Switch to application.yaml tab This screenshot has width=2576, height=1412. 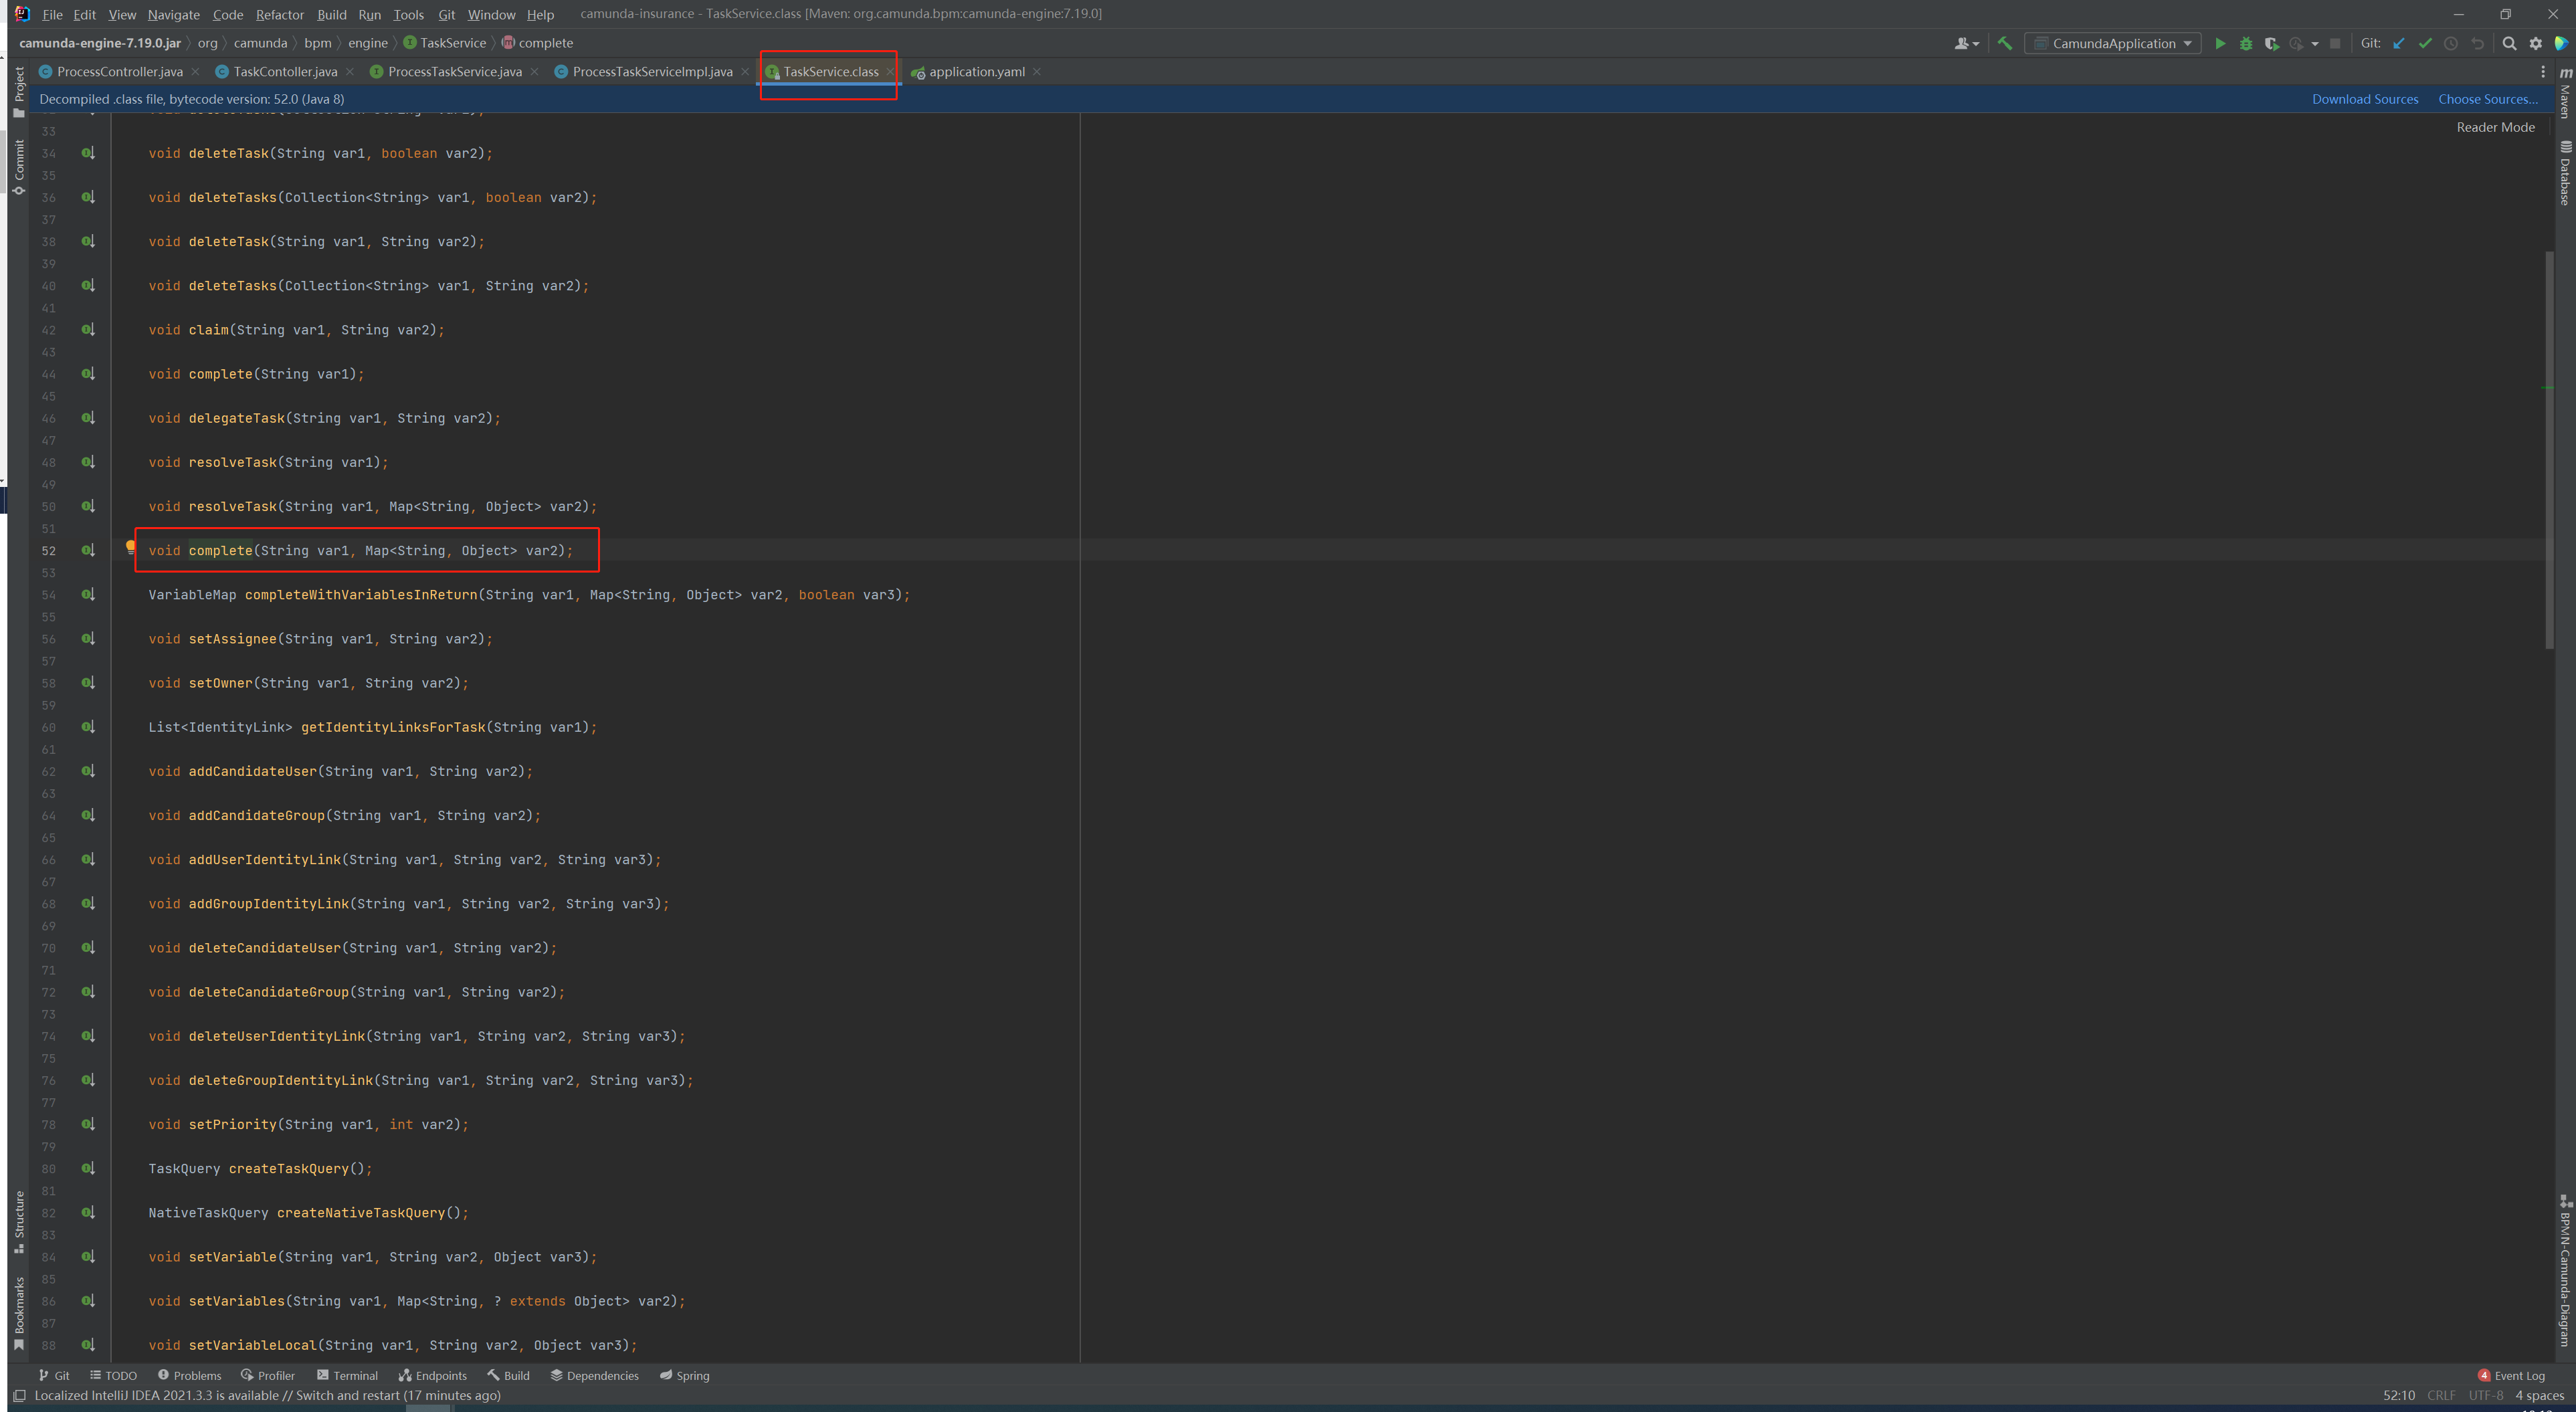pyautogui.click(x=976, y=71)
